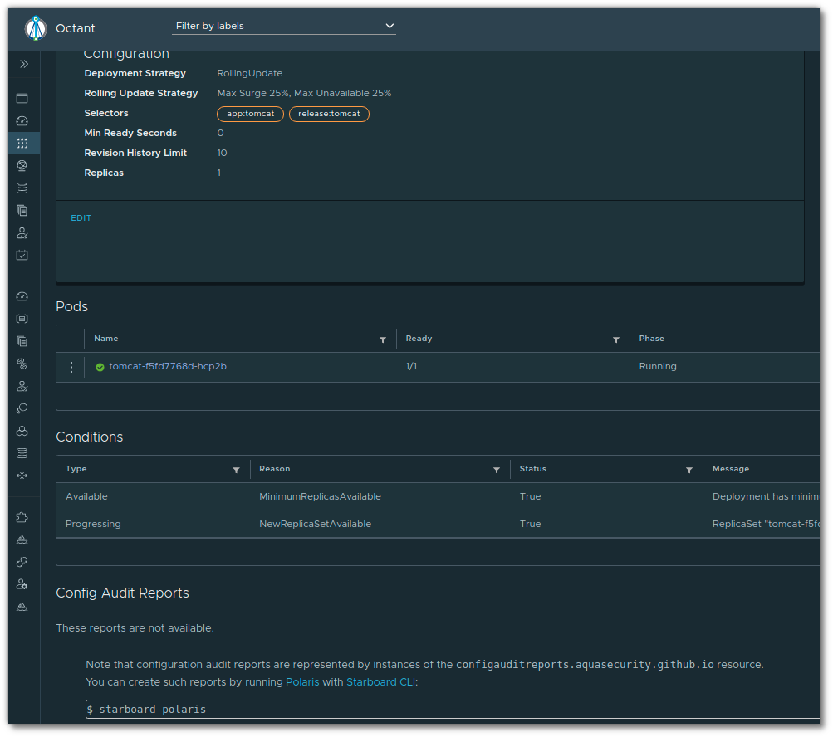Open the speech-bubble sidebar icon

point(22,408)
